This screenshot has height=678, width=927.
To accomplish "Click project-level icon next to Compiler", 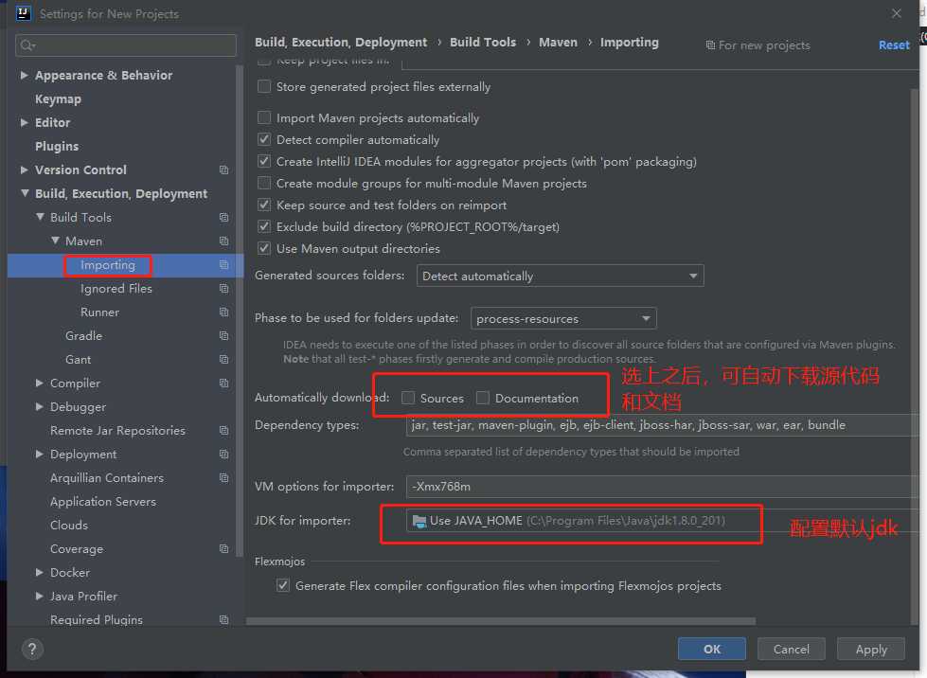I will click(x=224, y=383).
